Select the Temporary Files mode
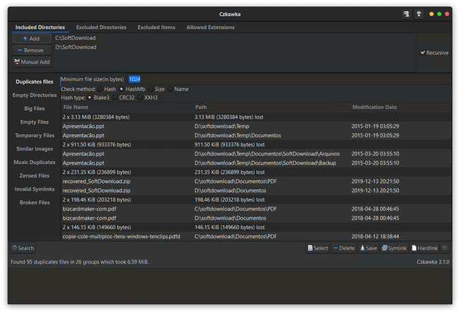Image resolution: width=460 pixels, height=313 pixels. tap(35, 136)
